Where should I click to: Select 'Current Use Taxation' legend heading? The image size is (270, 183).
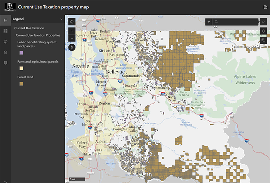(x=29, y=28)
